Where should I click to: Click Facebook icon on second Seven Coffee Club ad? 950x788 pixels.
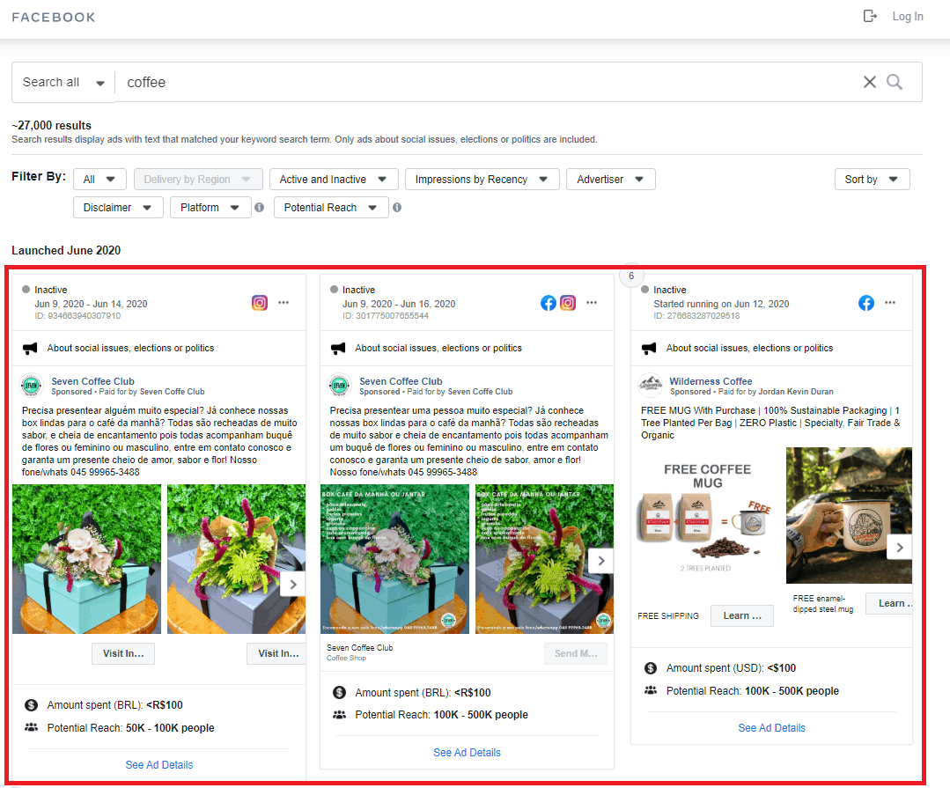[x=548, y=303]
